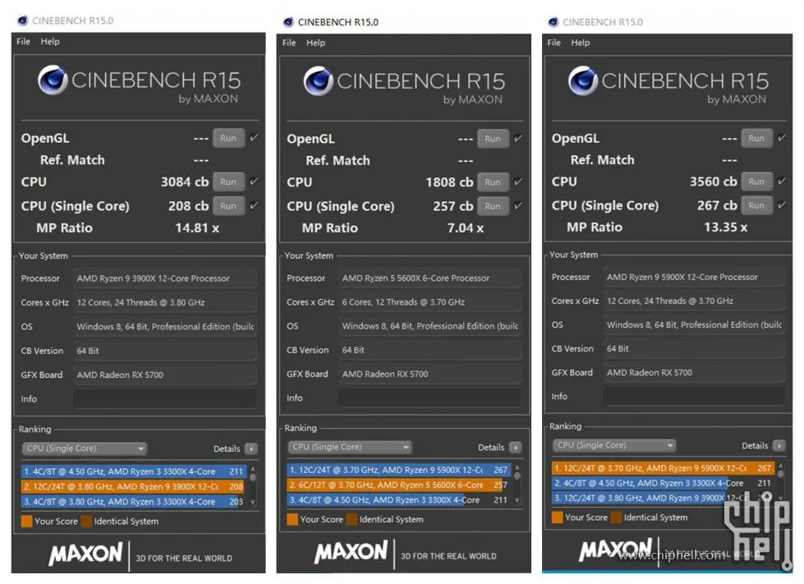Select 5900X 267 ranking row in 5600X window
This screenshot has height=584, width=804.
pyautogui.click(x=399, y=470)
